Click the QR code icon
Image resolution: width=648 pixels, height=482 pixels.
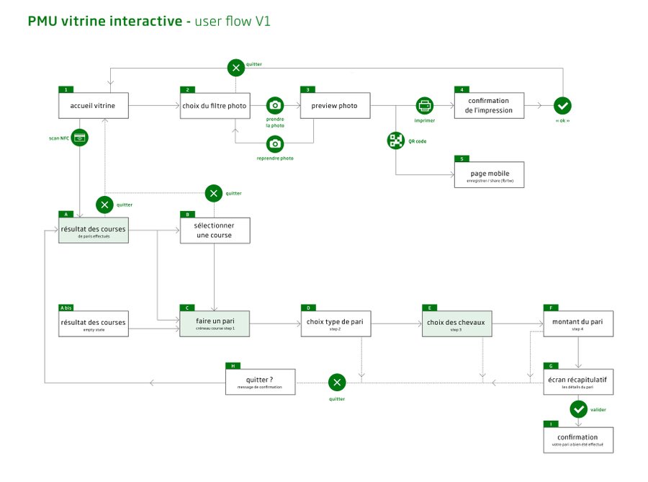(396, 140)
